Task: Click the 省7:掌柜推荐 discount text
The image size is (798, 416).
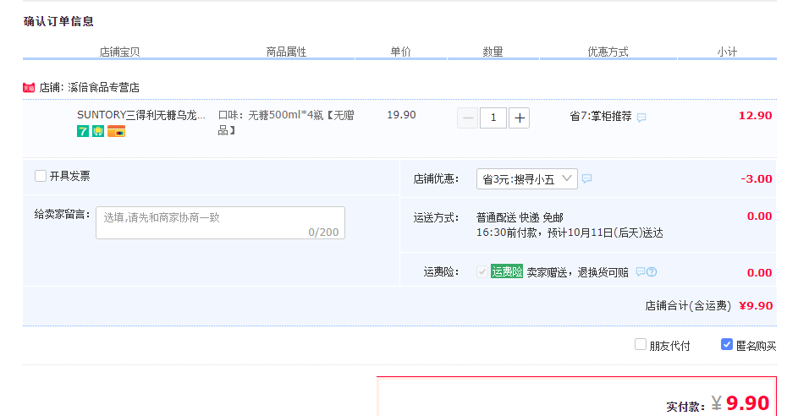Action: pyautogui.click(x=601, y=117)
